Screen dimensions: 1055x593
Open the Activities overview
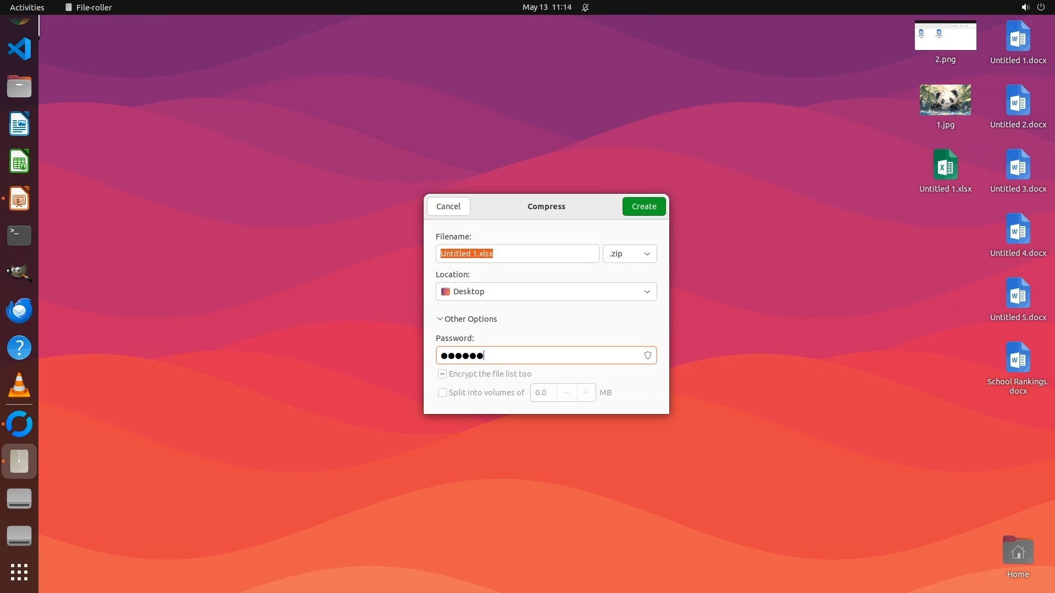27,7
